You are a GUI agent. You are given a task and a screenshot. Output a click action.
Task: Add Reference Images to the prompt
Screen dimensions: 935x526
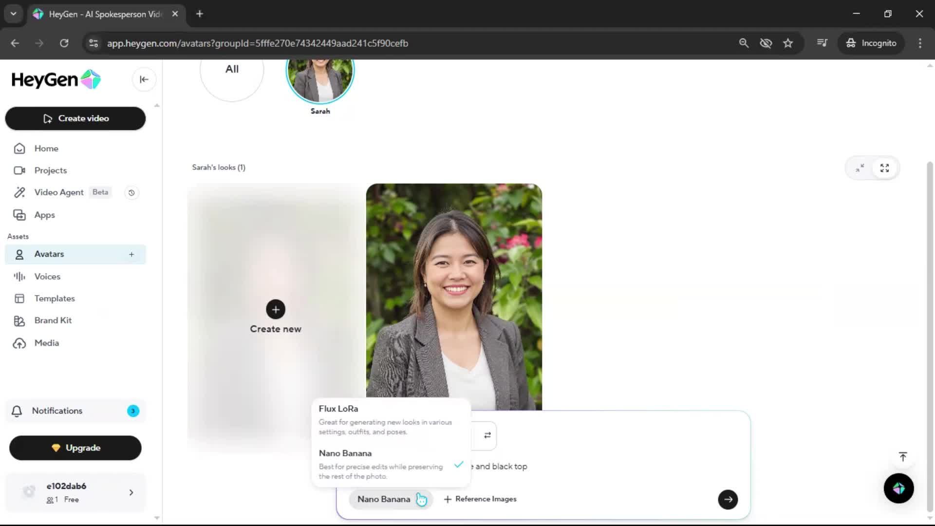[480, 499]
